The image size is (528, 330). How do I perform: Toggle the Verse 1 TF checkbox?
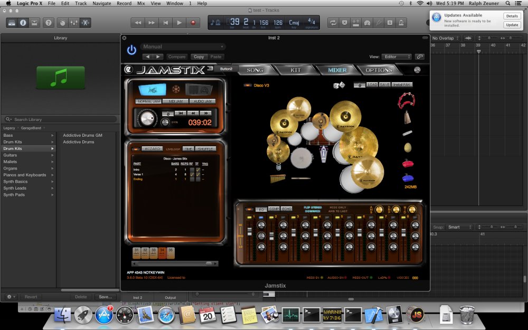pyautogui.click(x=197, y=174)
